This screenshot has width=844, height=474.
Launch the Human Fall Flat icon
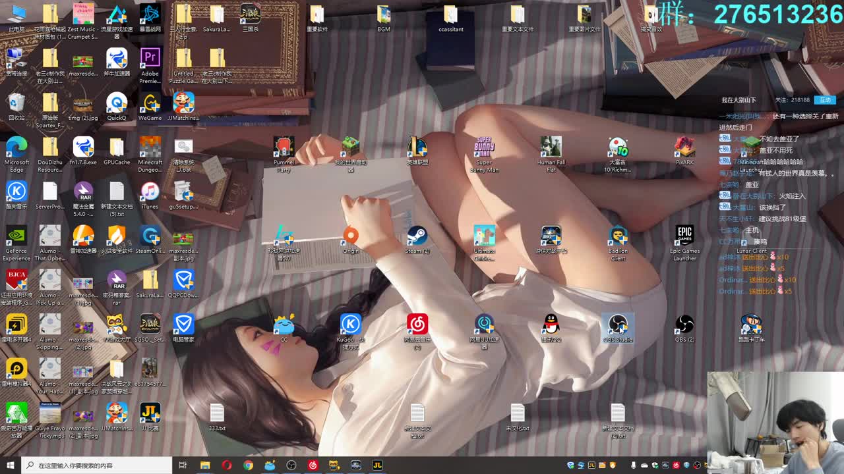[x=551, y=155]
